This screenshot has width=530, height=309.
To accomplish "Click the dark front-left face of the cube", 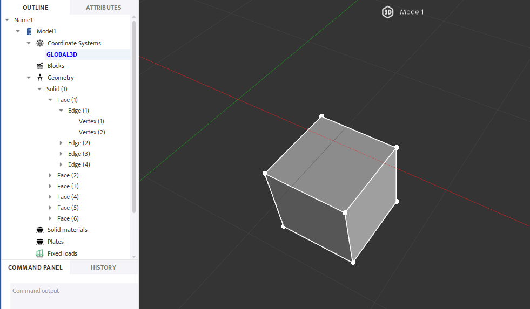I will point(313,219).
